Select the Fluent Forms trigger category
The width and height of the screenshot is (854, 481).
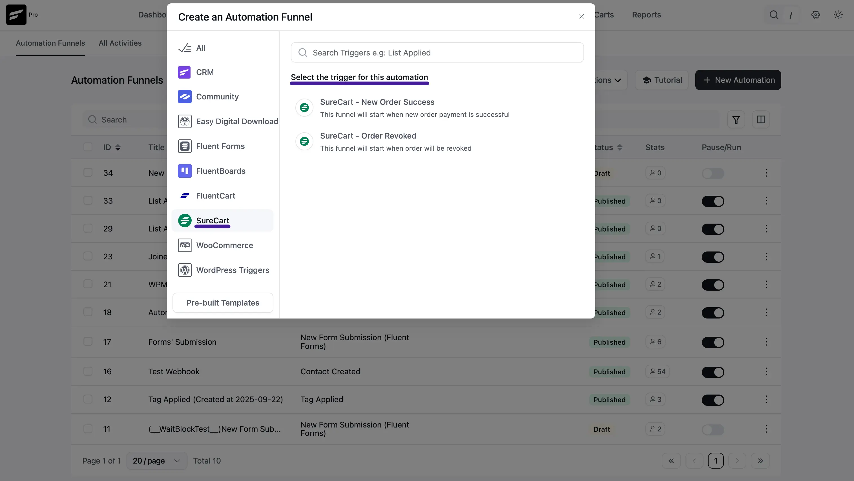222,146
